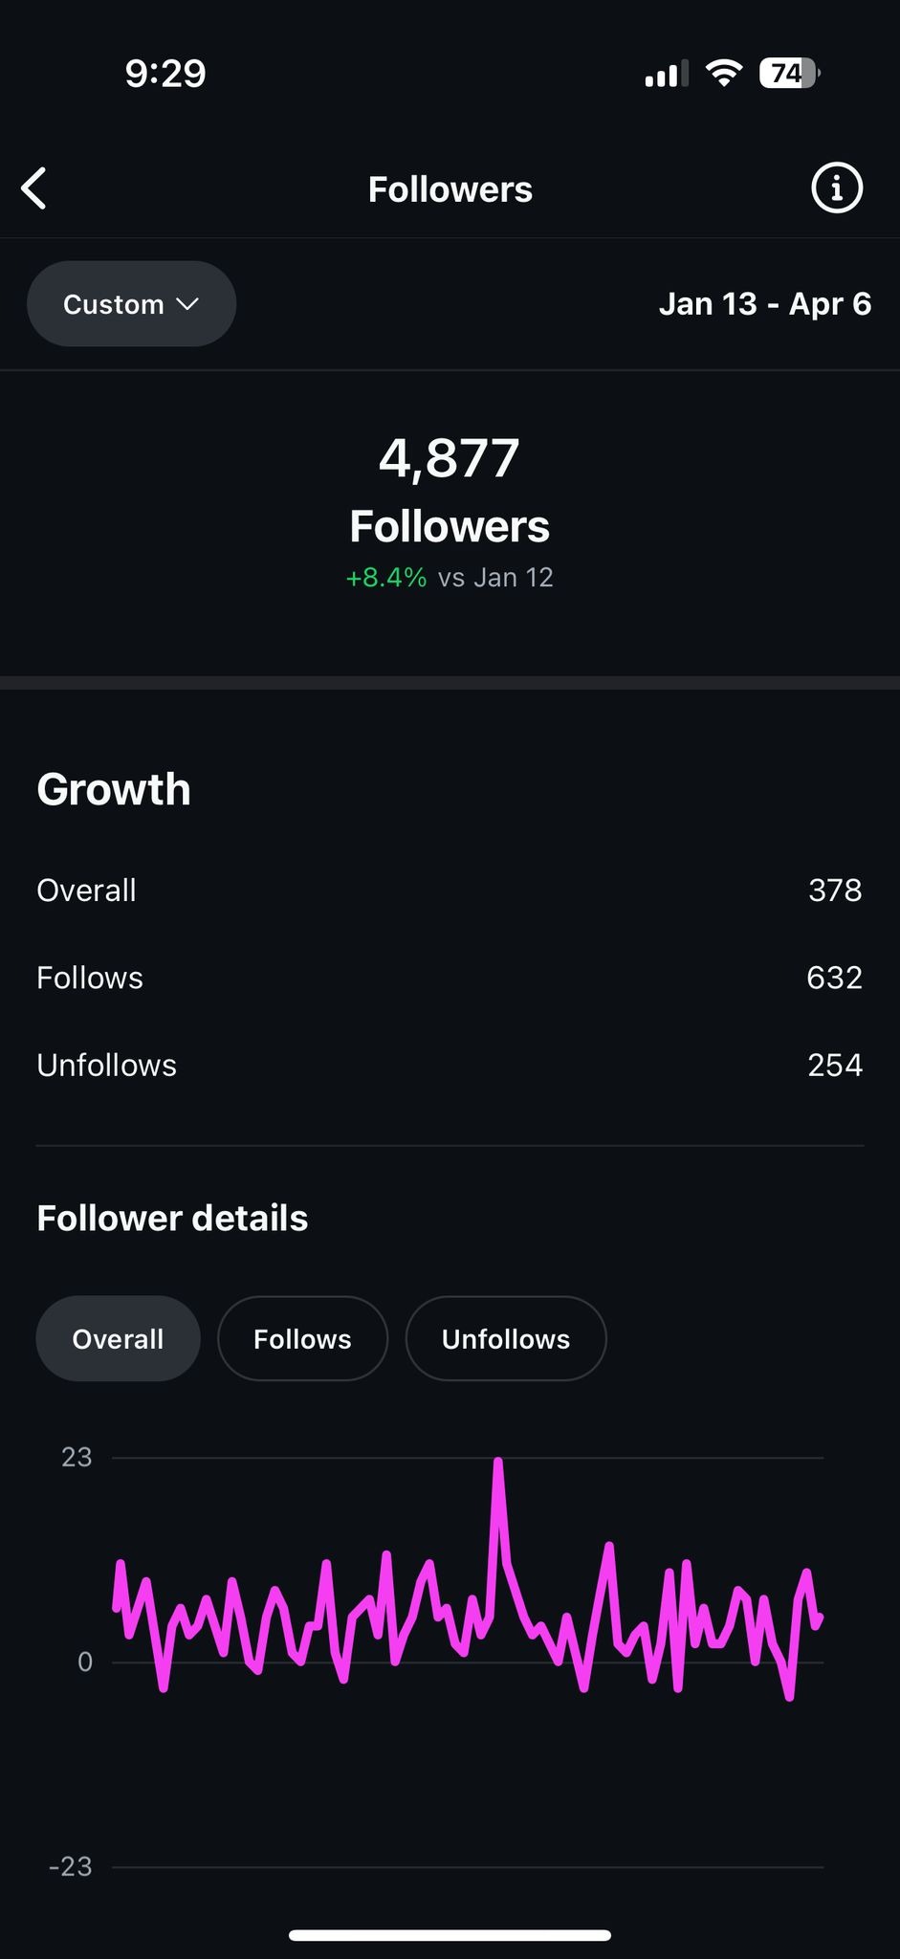
Task: Tap the Wi-Fi status icon
Action: pos(723,74)
